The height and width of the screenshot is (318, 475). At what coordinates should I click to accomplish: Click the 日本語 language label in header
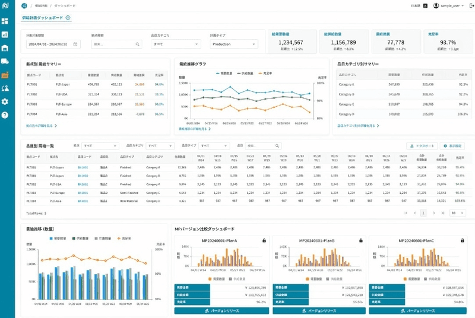coord(416,6)
